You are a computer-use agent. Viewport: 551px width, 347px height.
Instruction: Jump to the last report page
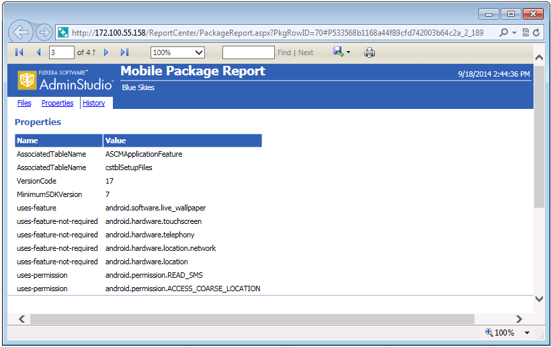pos(124,52)
